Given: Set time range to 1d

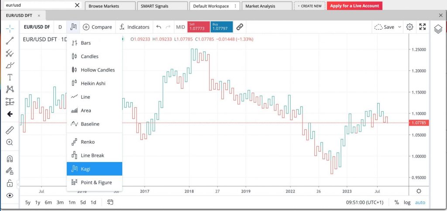Looking at the screenshot, I should pyautogui.click(x=93, y=202).
